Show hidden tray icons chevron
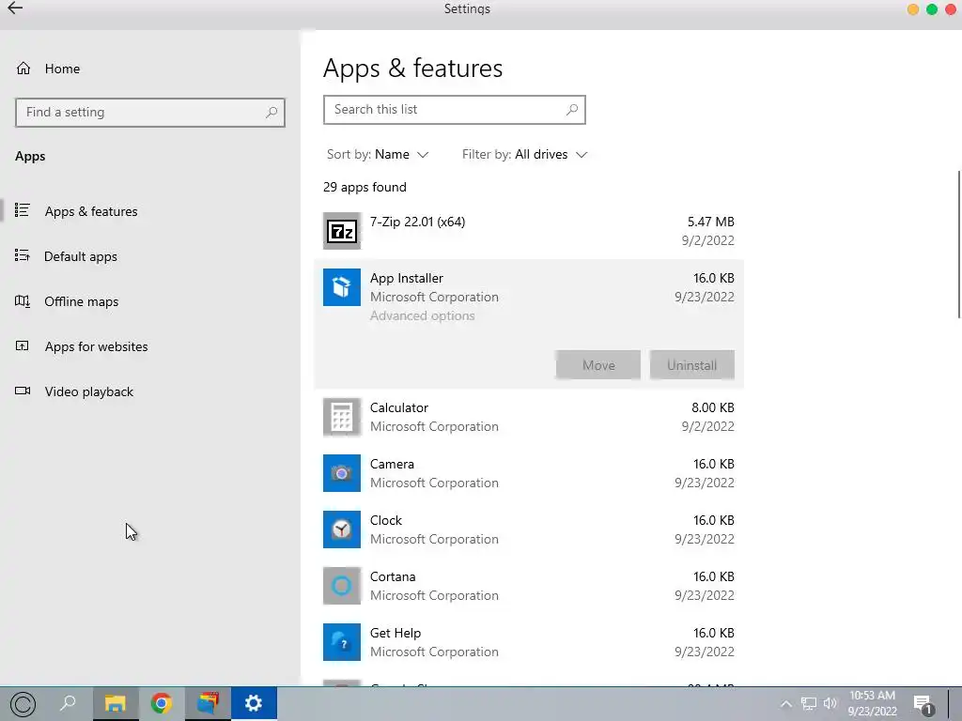 (x=786, y=704)
